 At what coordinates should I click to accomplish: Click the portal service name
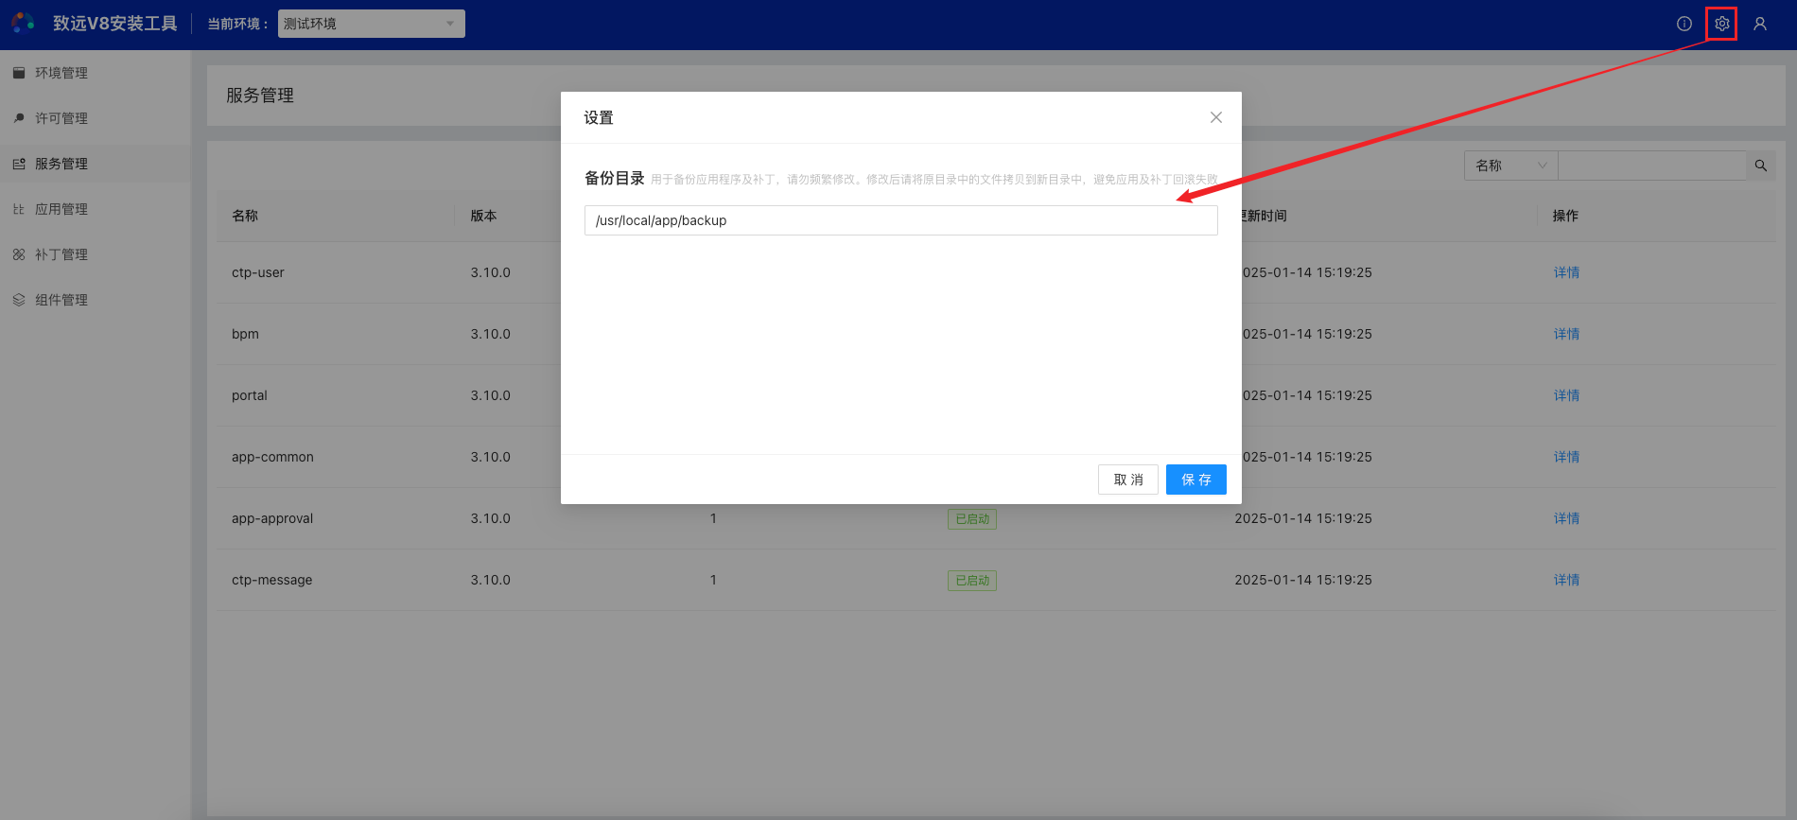pyautogui.click(x=250, y=395)
